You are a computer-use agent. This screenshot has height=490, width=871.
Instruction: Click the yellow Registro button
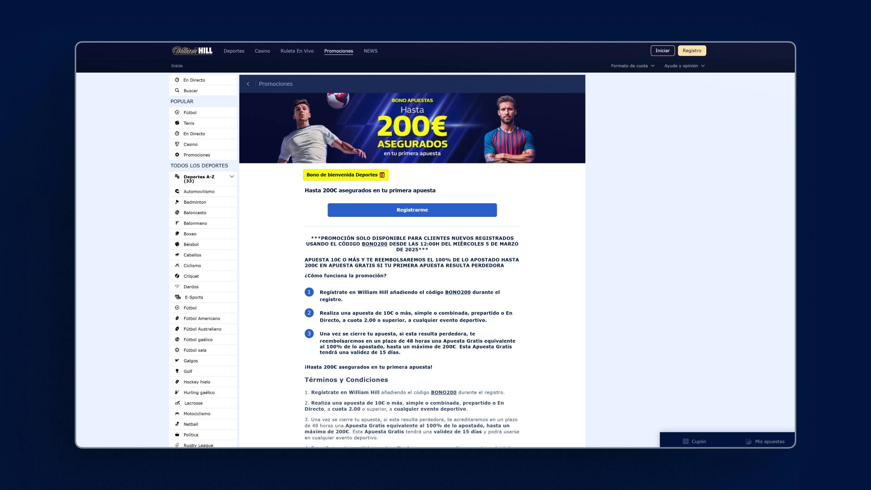(692, 51)
